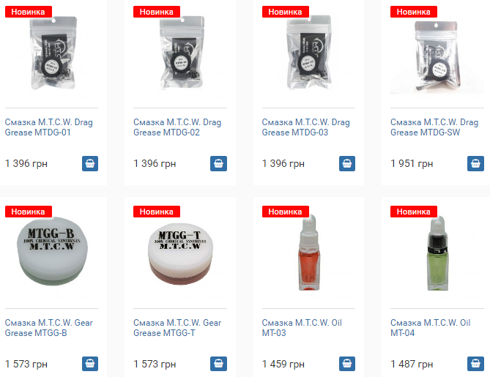Open the Drag Grease MTDG-02 product link
The height and width of the screenshot is (377, 490).
pyautogui.click(x=177, y=127)
